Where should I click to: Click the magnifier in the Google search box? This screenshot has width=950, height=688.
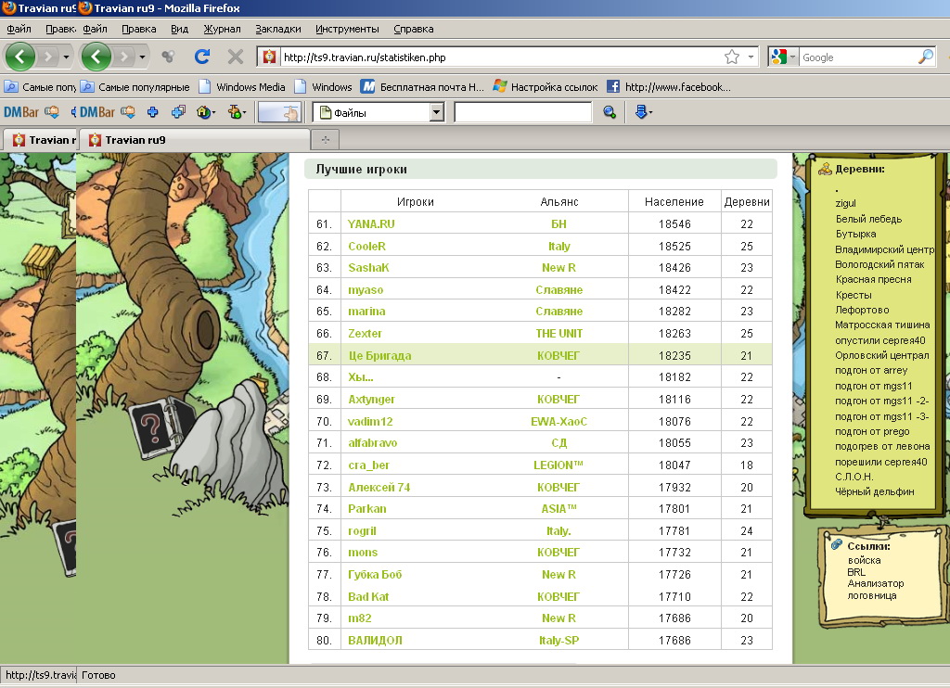point(926,57)
